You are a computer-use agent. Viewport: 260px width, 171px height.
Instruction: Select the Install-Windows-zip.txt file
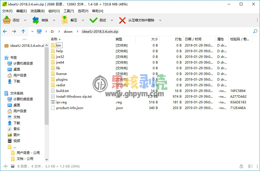[x=74, y=96]
